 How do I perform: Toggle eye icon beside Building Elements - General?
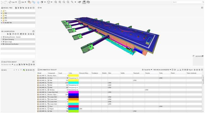(3, 37)
